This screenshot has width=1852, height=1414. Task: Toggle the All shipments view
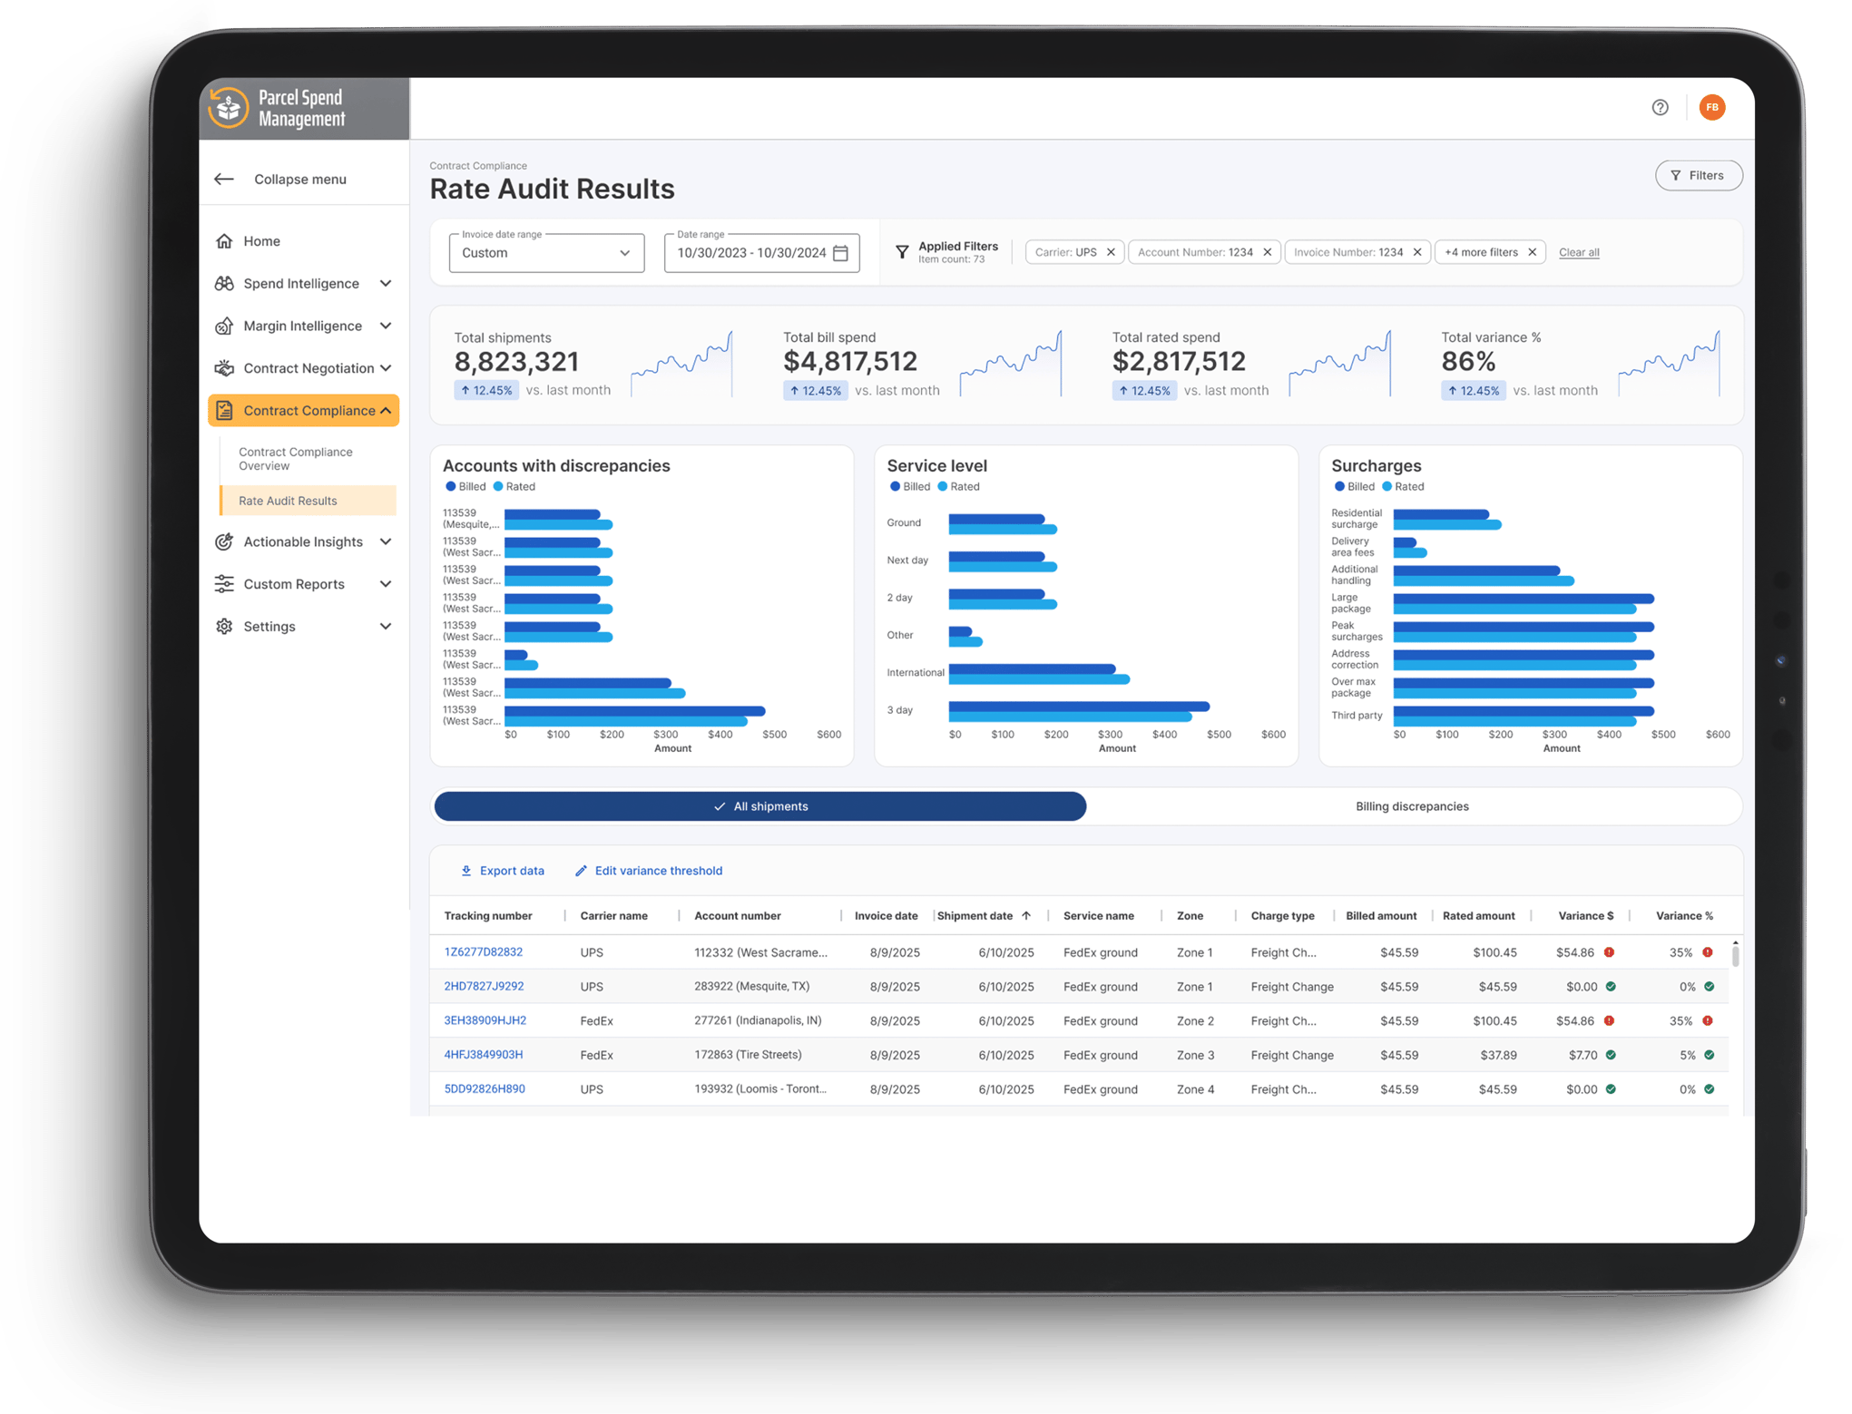pyautogui.click(x=759, y=806)
